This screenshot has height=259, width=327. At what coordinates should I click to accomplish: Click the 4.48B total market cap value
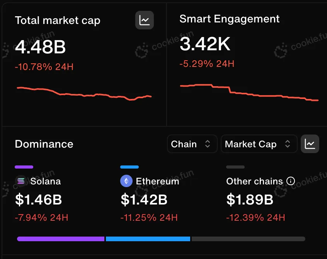[41, 47]
